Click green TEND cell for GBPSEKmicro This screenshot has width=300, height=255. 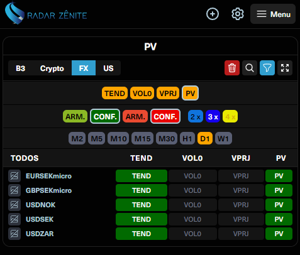tap(142, 190)
